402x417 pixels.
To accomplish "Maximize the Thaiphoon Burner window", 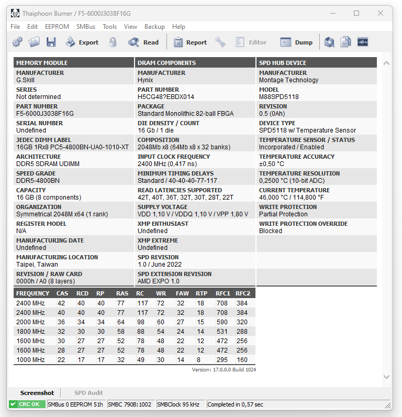I will [x=356, y=13].
